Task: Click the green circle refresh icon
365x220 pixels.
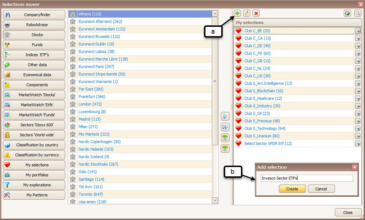Action: [x=347, y=13]
